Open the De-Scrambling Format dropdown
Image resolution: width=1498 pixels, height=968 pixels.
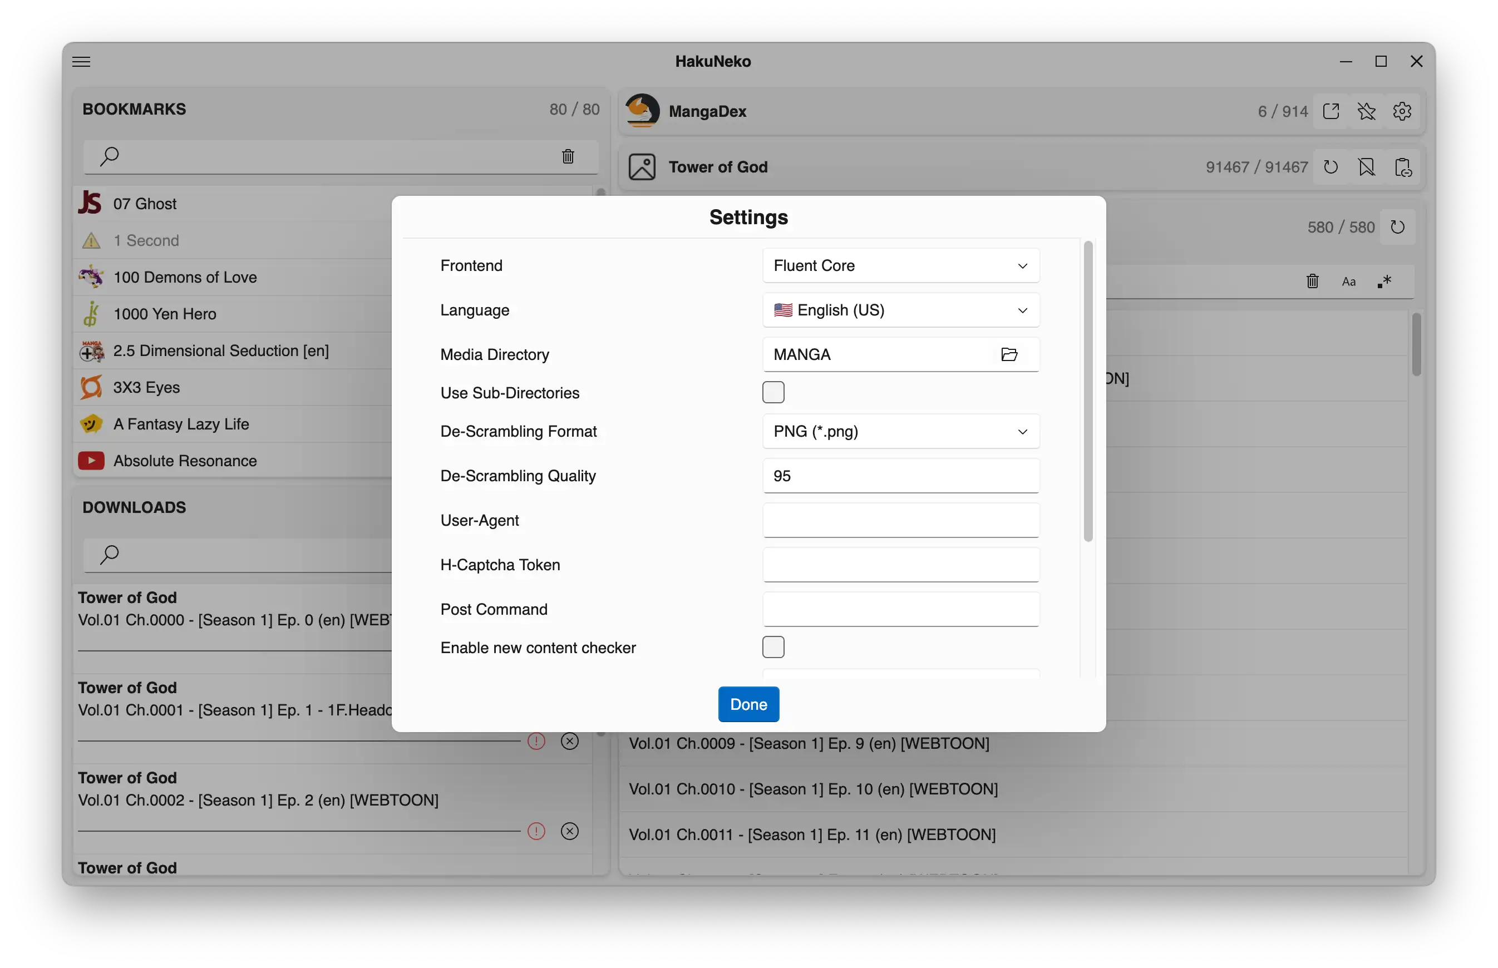pos(900,432)
